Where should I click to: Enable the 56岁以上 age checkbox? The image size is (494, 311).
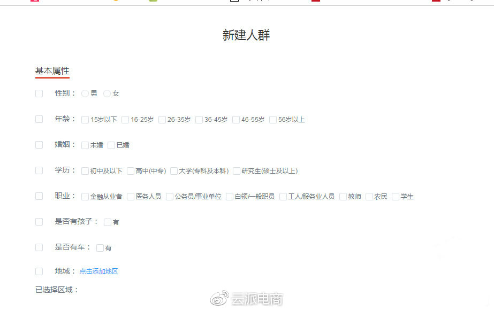click(272, 119)
